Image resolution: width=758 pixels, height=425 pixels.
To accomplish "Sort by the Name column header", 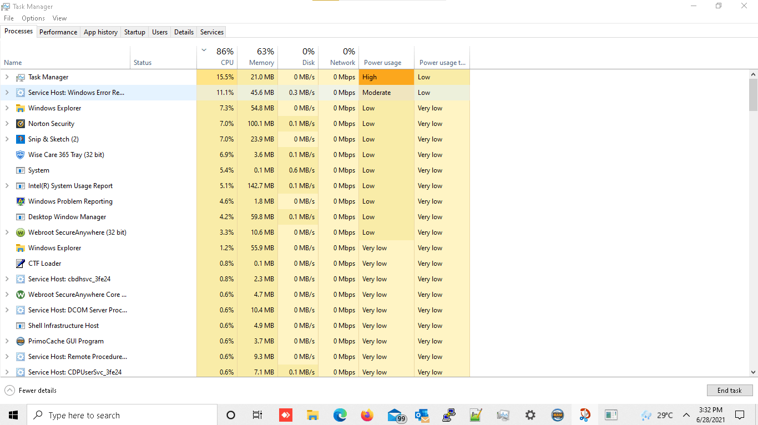I will (65, 57).
